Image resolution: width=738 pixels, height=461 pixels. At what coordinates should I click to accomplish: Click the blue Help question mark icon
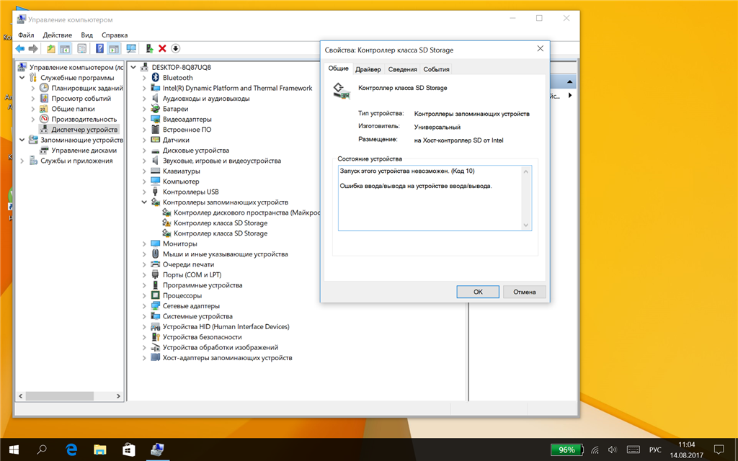tap(99, 48)
